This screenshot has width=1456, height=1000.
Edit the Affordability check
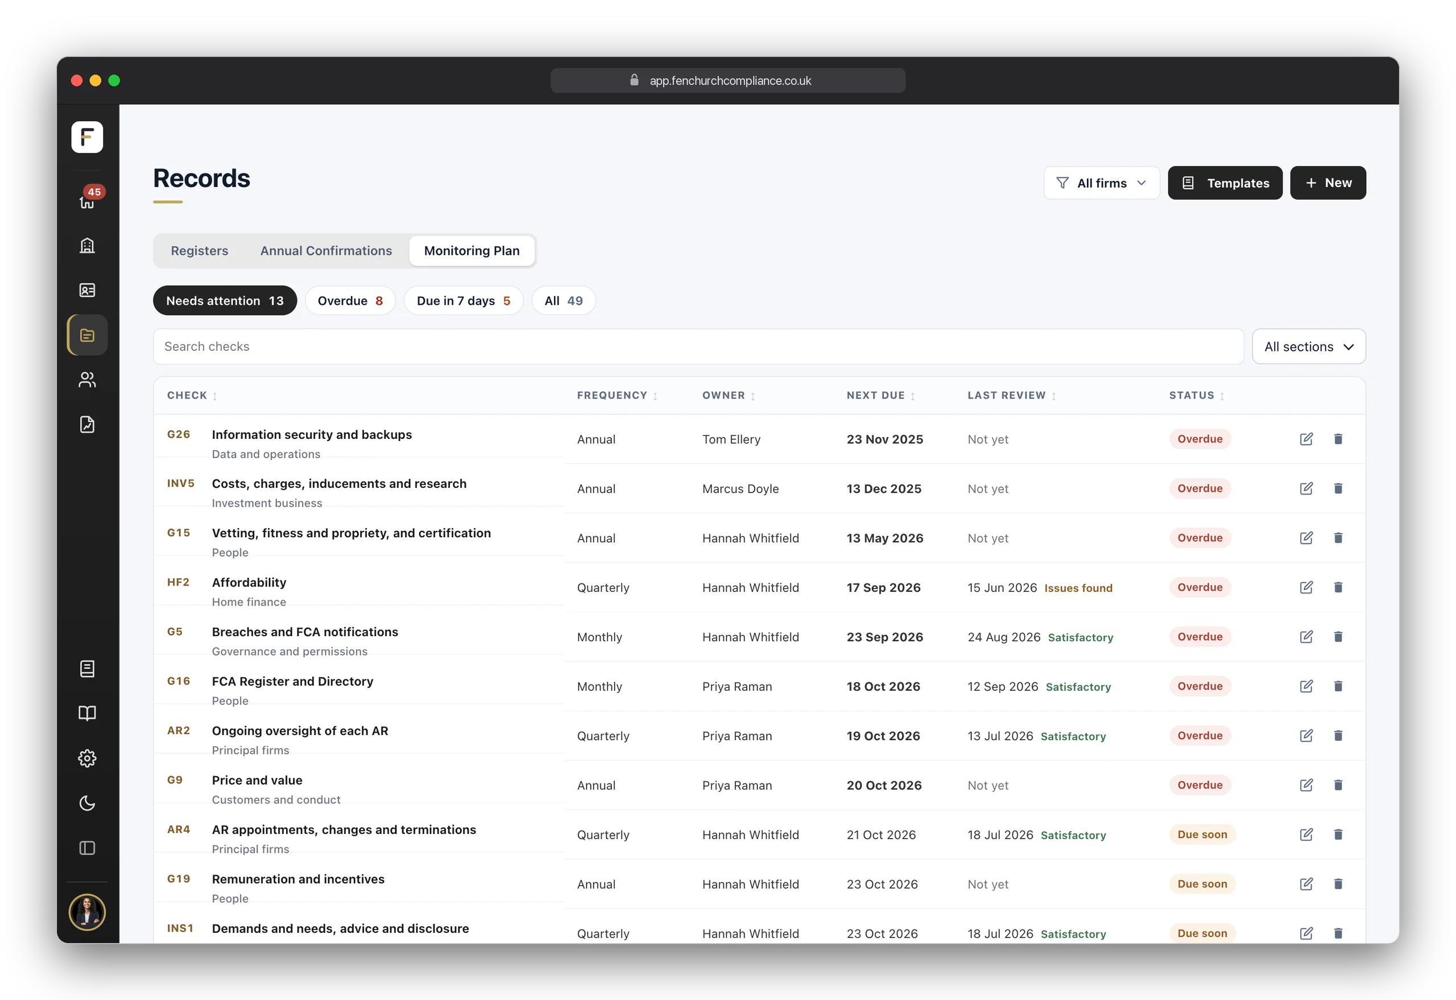(1306, 587)
